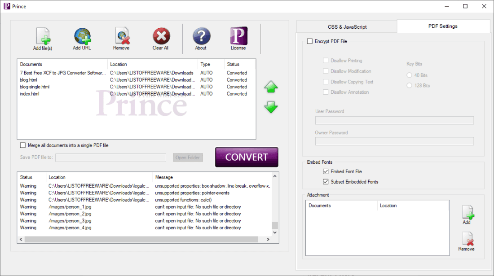Click the Remove document toolbar icon
The width and height of the screenshot is (494, 276).
pyautogui.click(x=122, y=36)
